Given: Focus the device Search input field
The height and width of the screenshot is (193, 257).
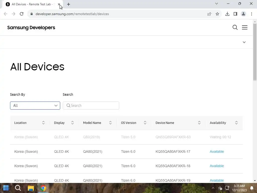Looking at the screenshot, I should click(x=91, y=106).
